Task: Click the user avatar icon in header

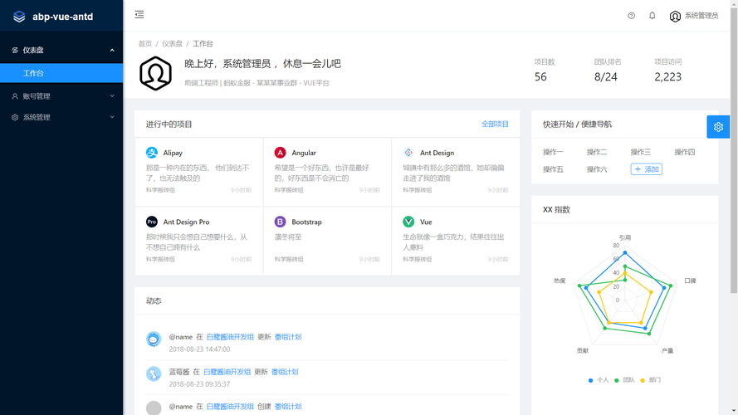Action: 675,16
